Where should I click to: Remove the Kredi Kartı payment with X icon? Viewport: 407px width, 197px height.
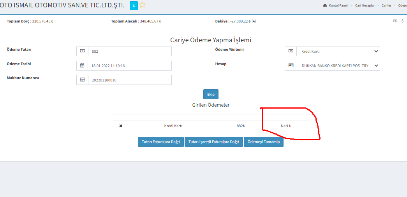pos(121,126)
